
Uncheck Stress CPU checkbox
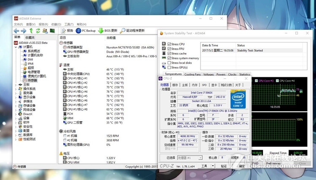(169, 44)
